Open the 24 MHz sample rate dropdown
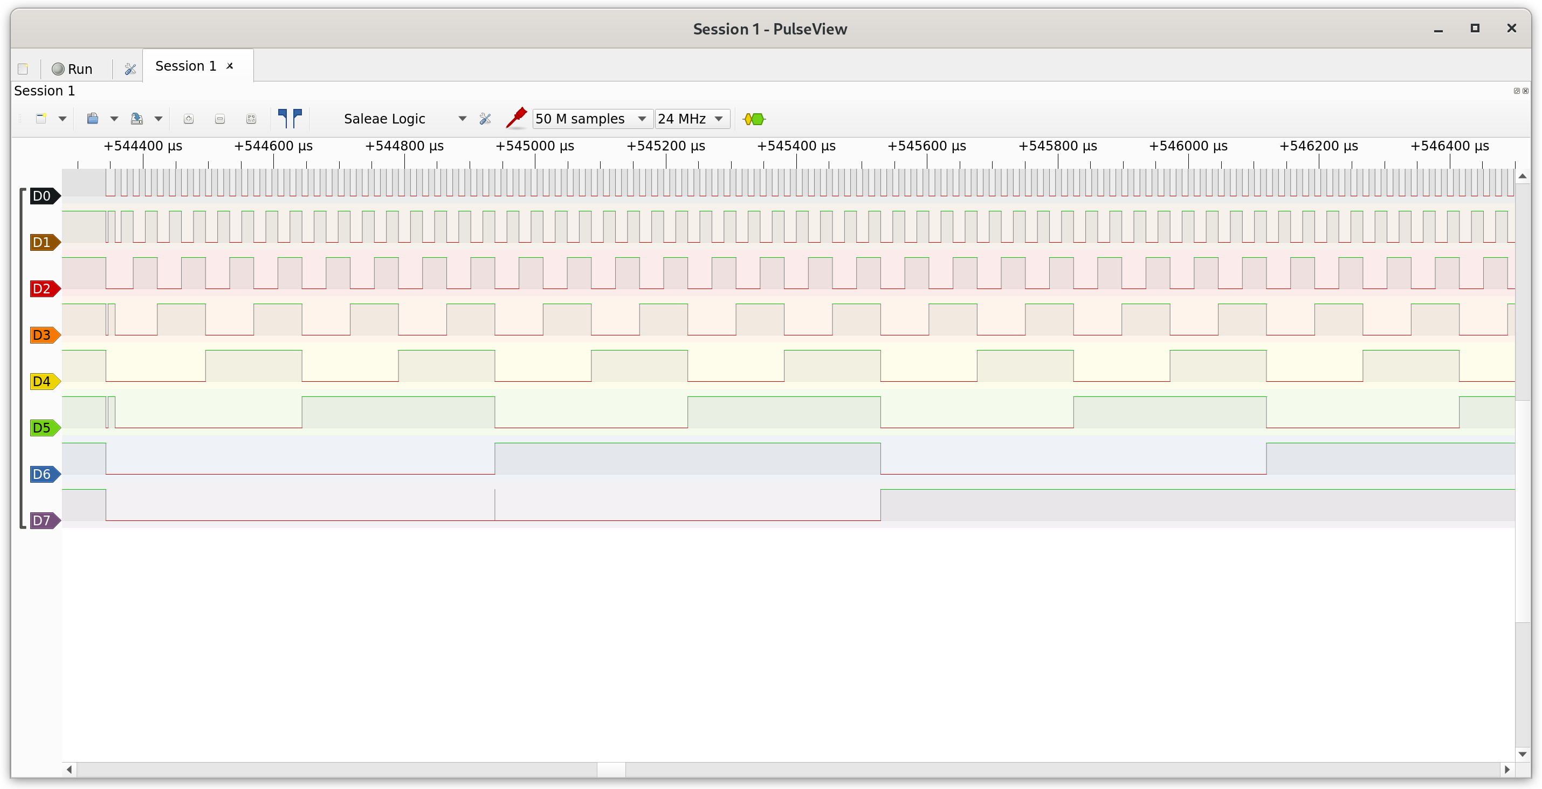 [x=718, y=119]
